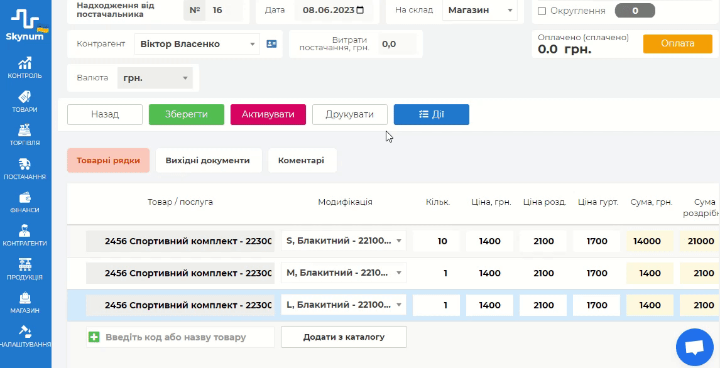720x368 pixels.
Task: Toggle the Округлення checkbox
Action: tap(542, 11)
